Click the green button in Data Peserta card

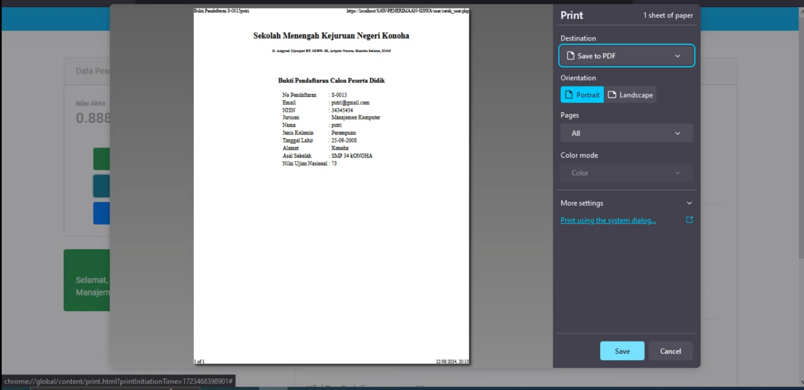[x=101, y=159]
